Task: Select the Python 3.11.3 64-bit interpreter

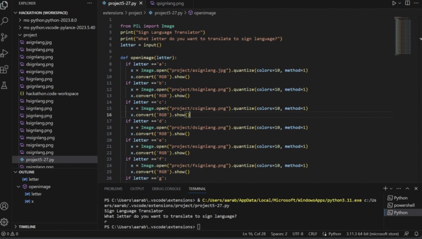Action: (x=372, y=234)
